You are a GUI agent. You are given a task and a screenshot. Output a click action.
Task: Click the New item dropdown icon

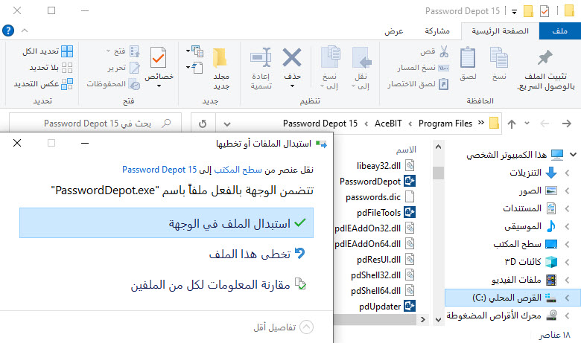tap(195, 51)
